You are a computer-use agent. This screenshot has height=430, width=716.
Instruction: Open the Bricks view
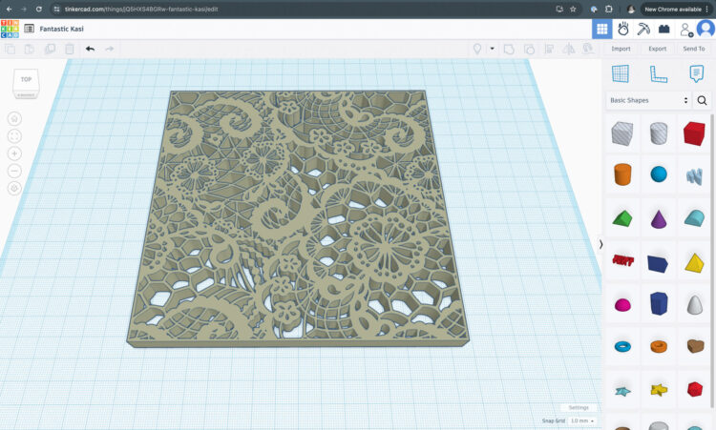pyautogui.click(x=663, y=29)
